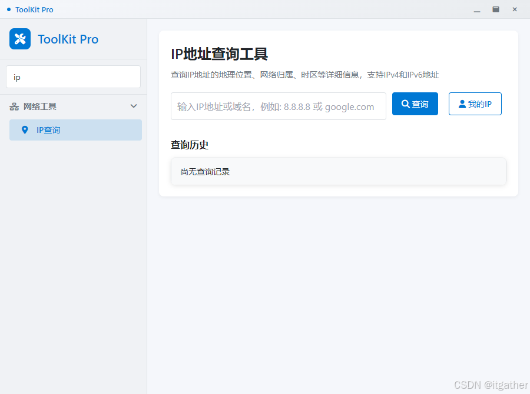This screenshot has height=394, width=530.
Task: Click the location pin icon beside IP查询
Action: [x=25, y=130]
